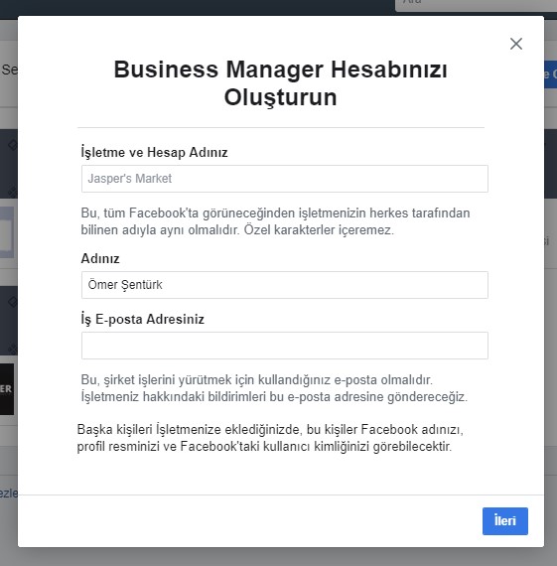Click the İş E-posta Adresiniz label
This screenshot has height=566, width=557.
pyautogui.click(x=143, y=319)
